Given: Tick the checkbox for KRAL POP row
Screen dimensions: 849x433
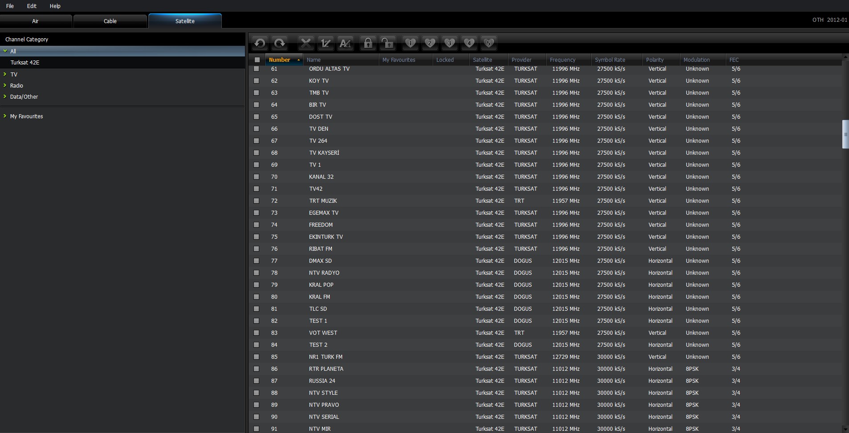Looking at the screenshot, I should point(256,285).
